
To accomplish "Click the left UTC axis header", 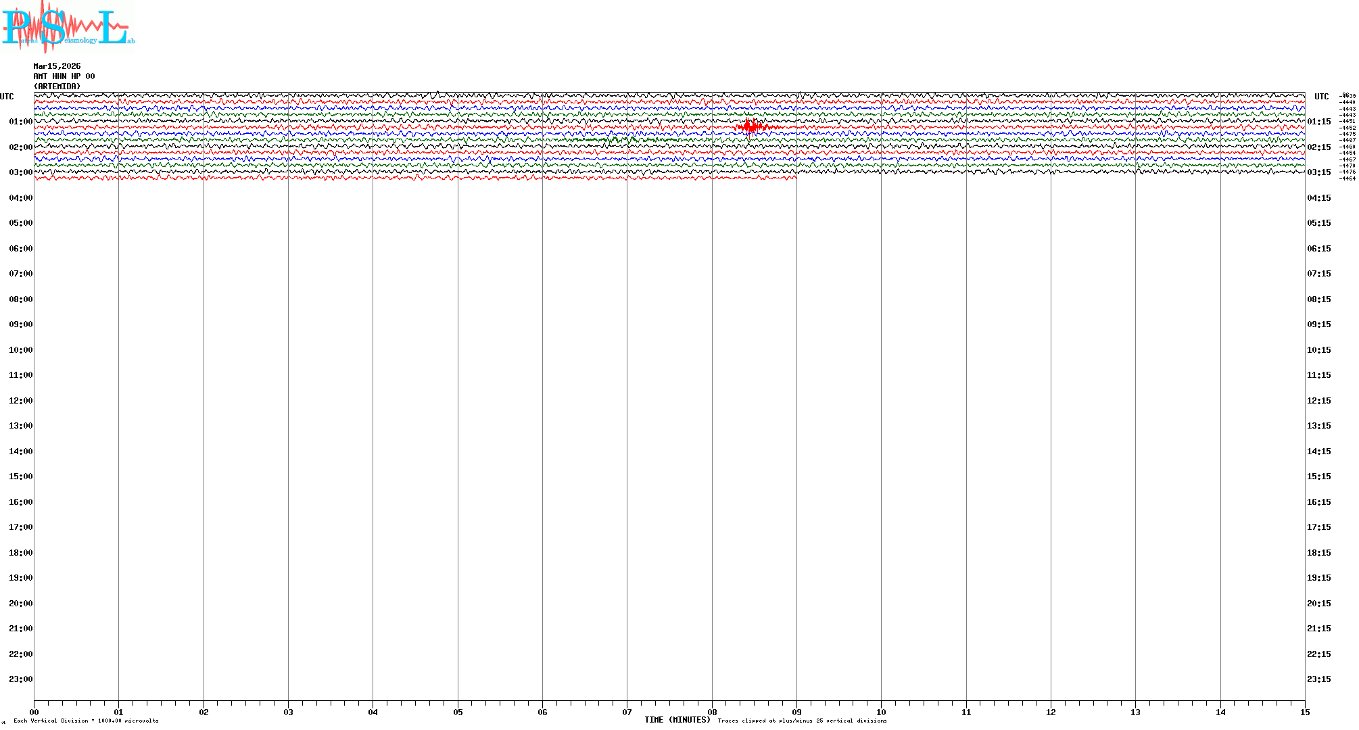I will [x=7, y=97].
